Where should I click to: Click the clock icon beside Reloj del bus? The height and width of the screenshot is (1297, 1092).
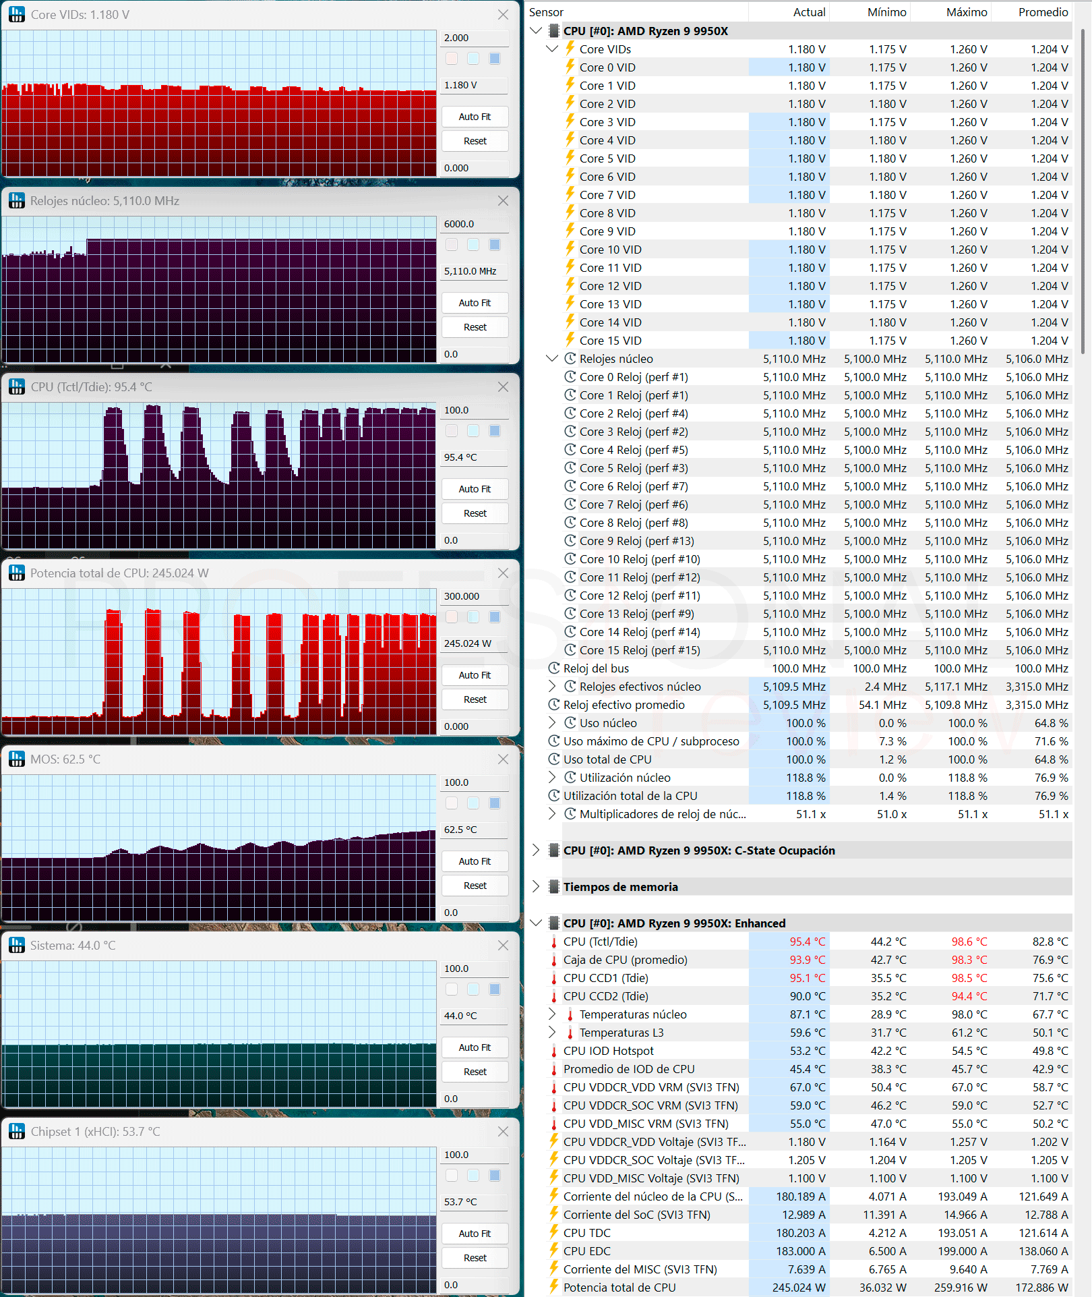click(x=554, y=668)
